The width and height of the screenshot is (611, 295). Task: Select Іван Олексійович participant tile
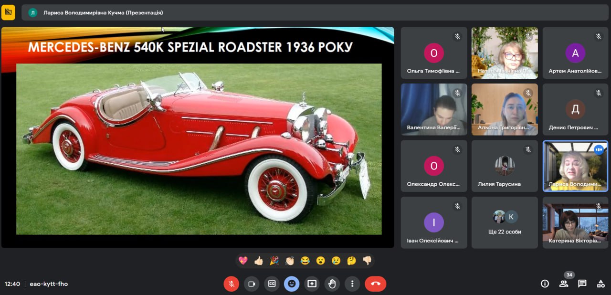pyautogui.click(x=434, y=222)
